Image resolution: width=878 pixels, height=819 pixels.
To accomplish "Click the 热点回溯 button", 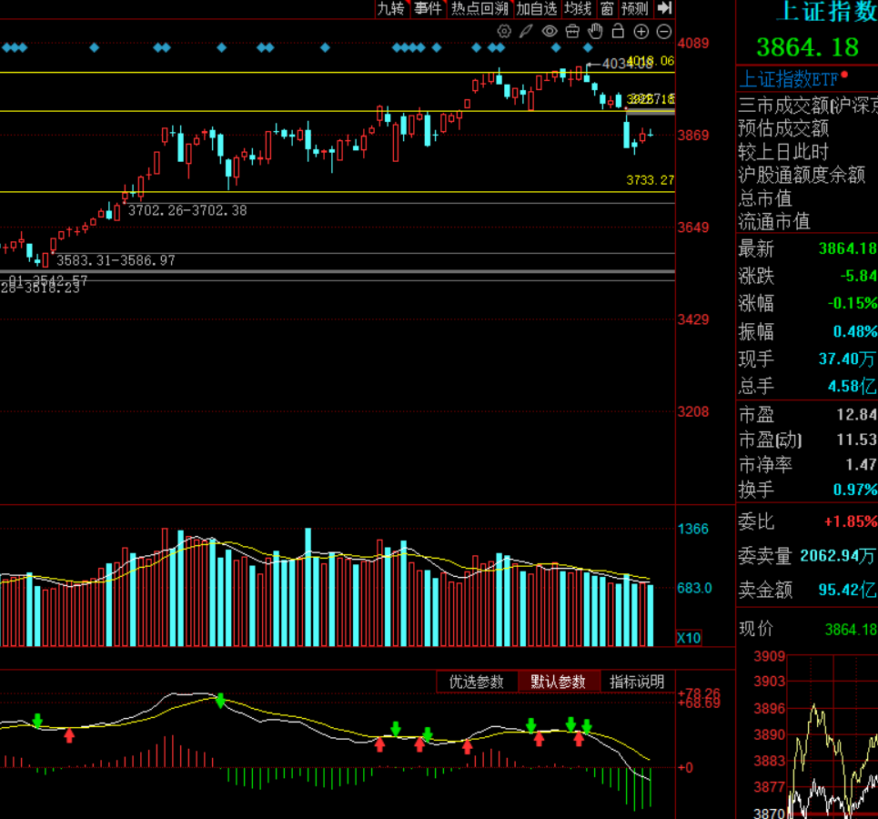I will [x=479, y=8].
